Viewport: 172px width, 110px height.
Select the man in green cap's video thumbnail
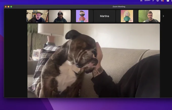click(x=37, y=16)
